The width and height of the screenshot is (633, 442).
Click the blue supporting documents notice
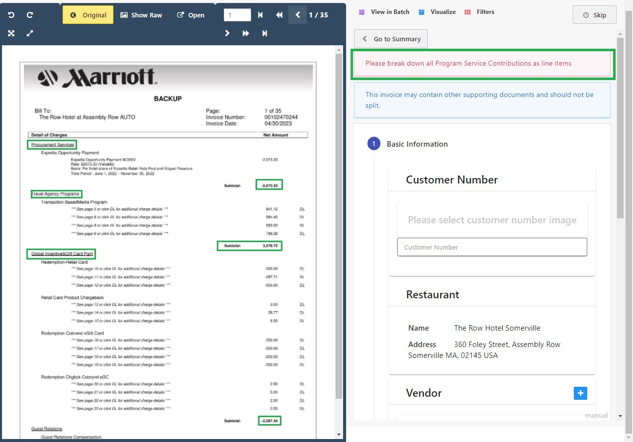click(482, 100)
